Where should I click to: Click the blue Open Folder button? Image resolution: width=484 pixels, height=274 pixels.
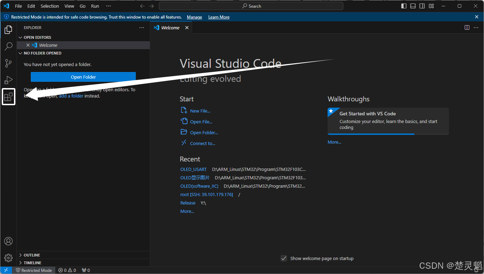[83, 77]
